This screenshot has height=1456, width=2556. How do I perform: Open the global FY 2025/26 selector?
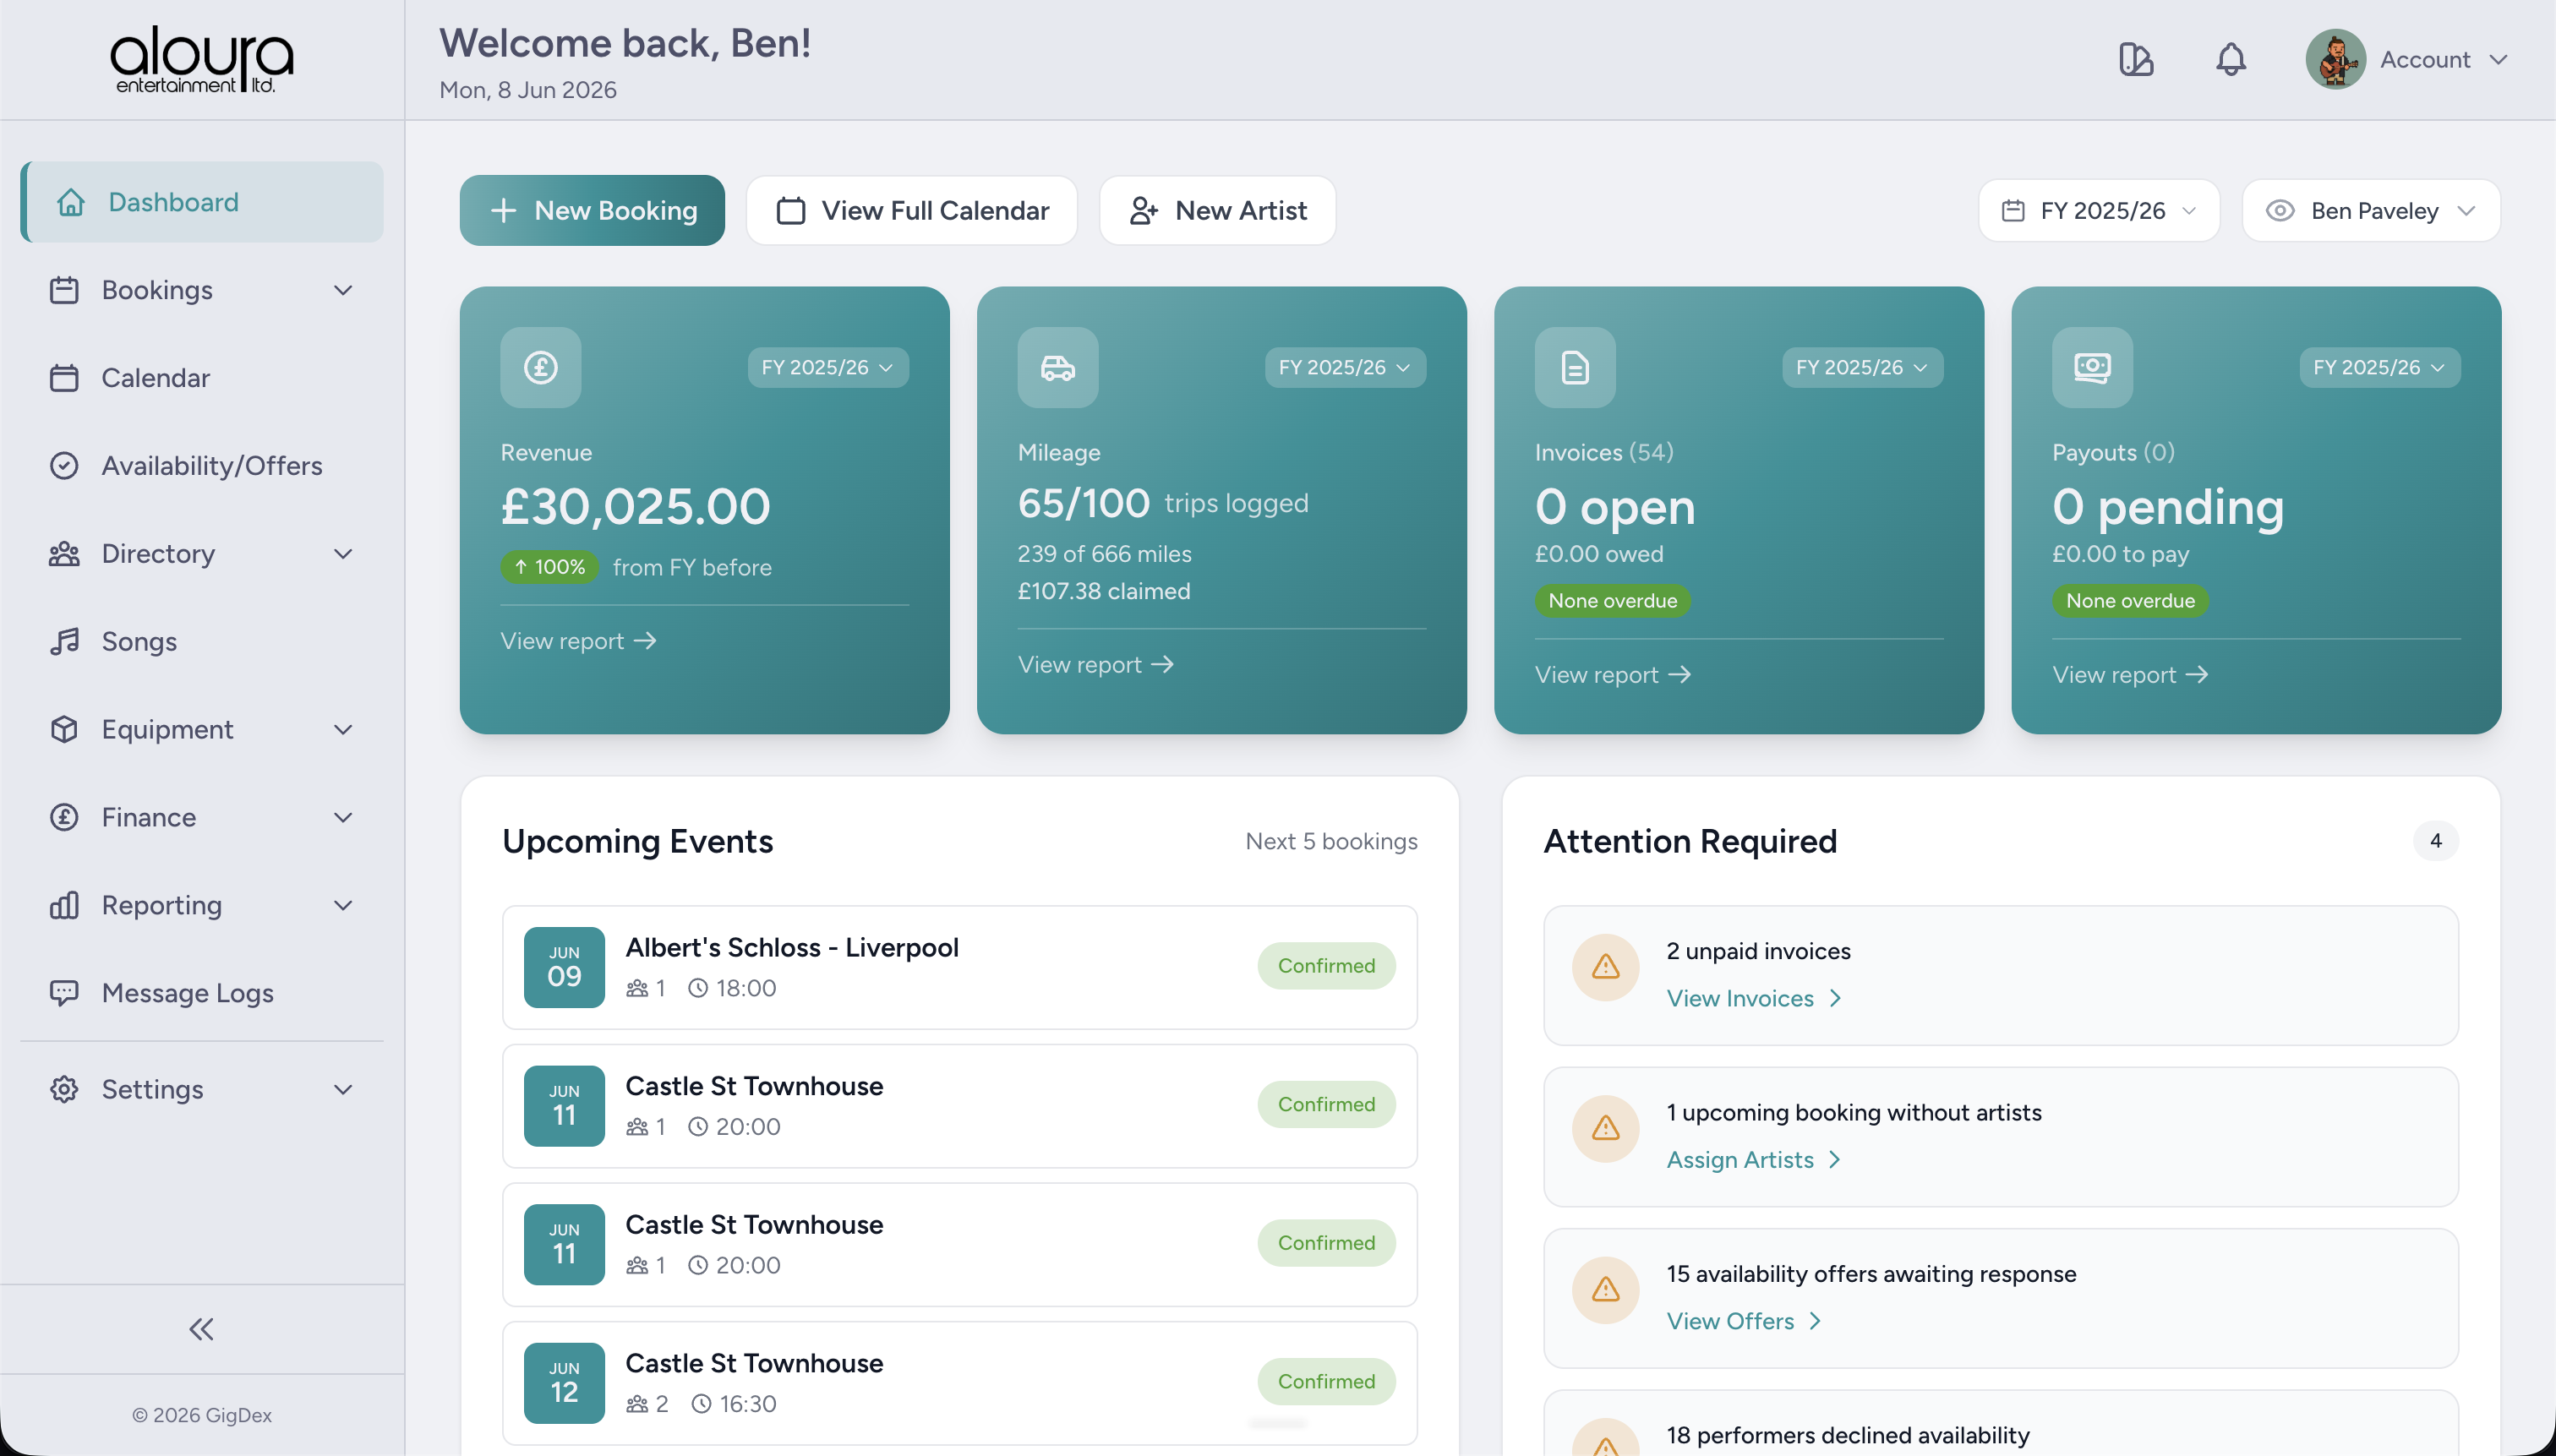tap(2099, 210)
